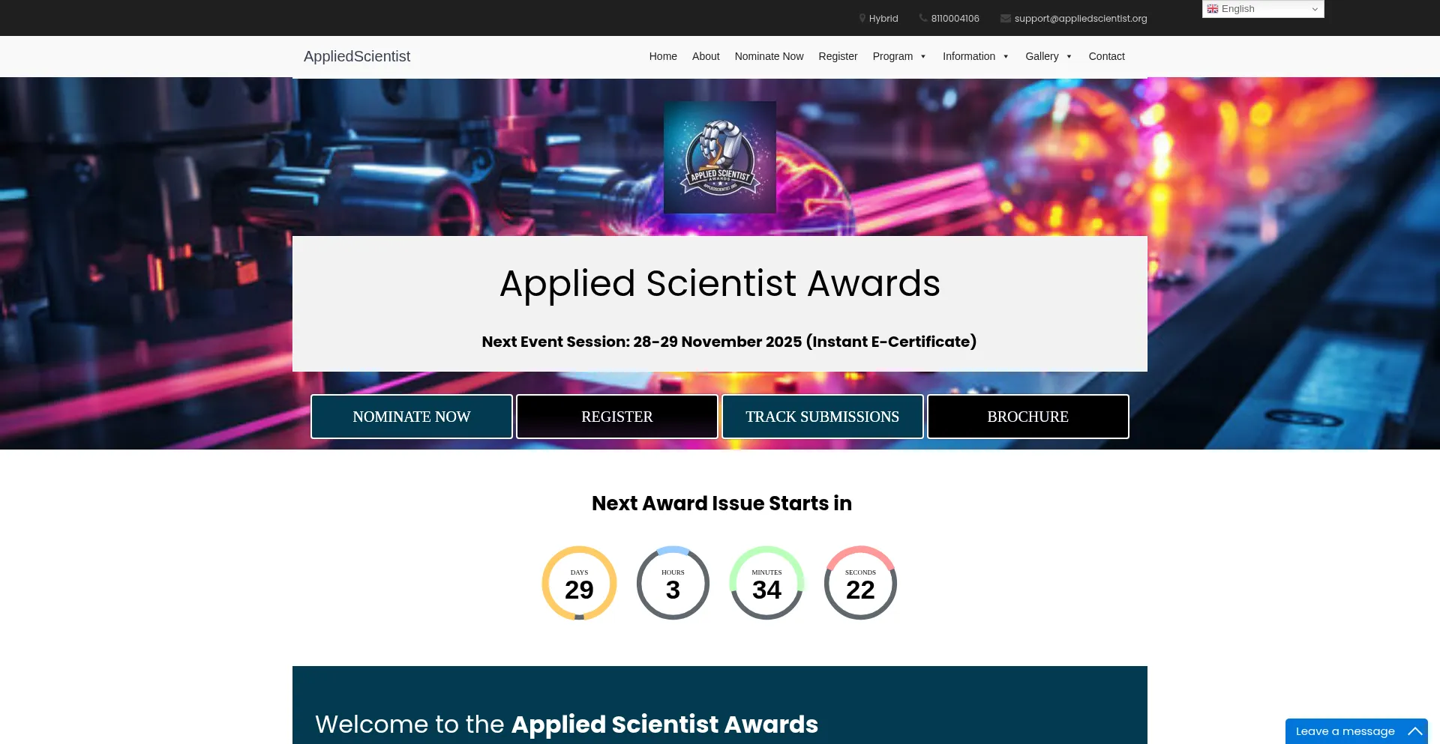Select Nominate Now in the navigation bar
This screenshot has width=1440, height=744.
[x=769, y=56]
